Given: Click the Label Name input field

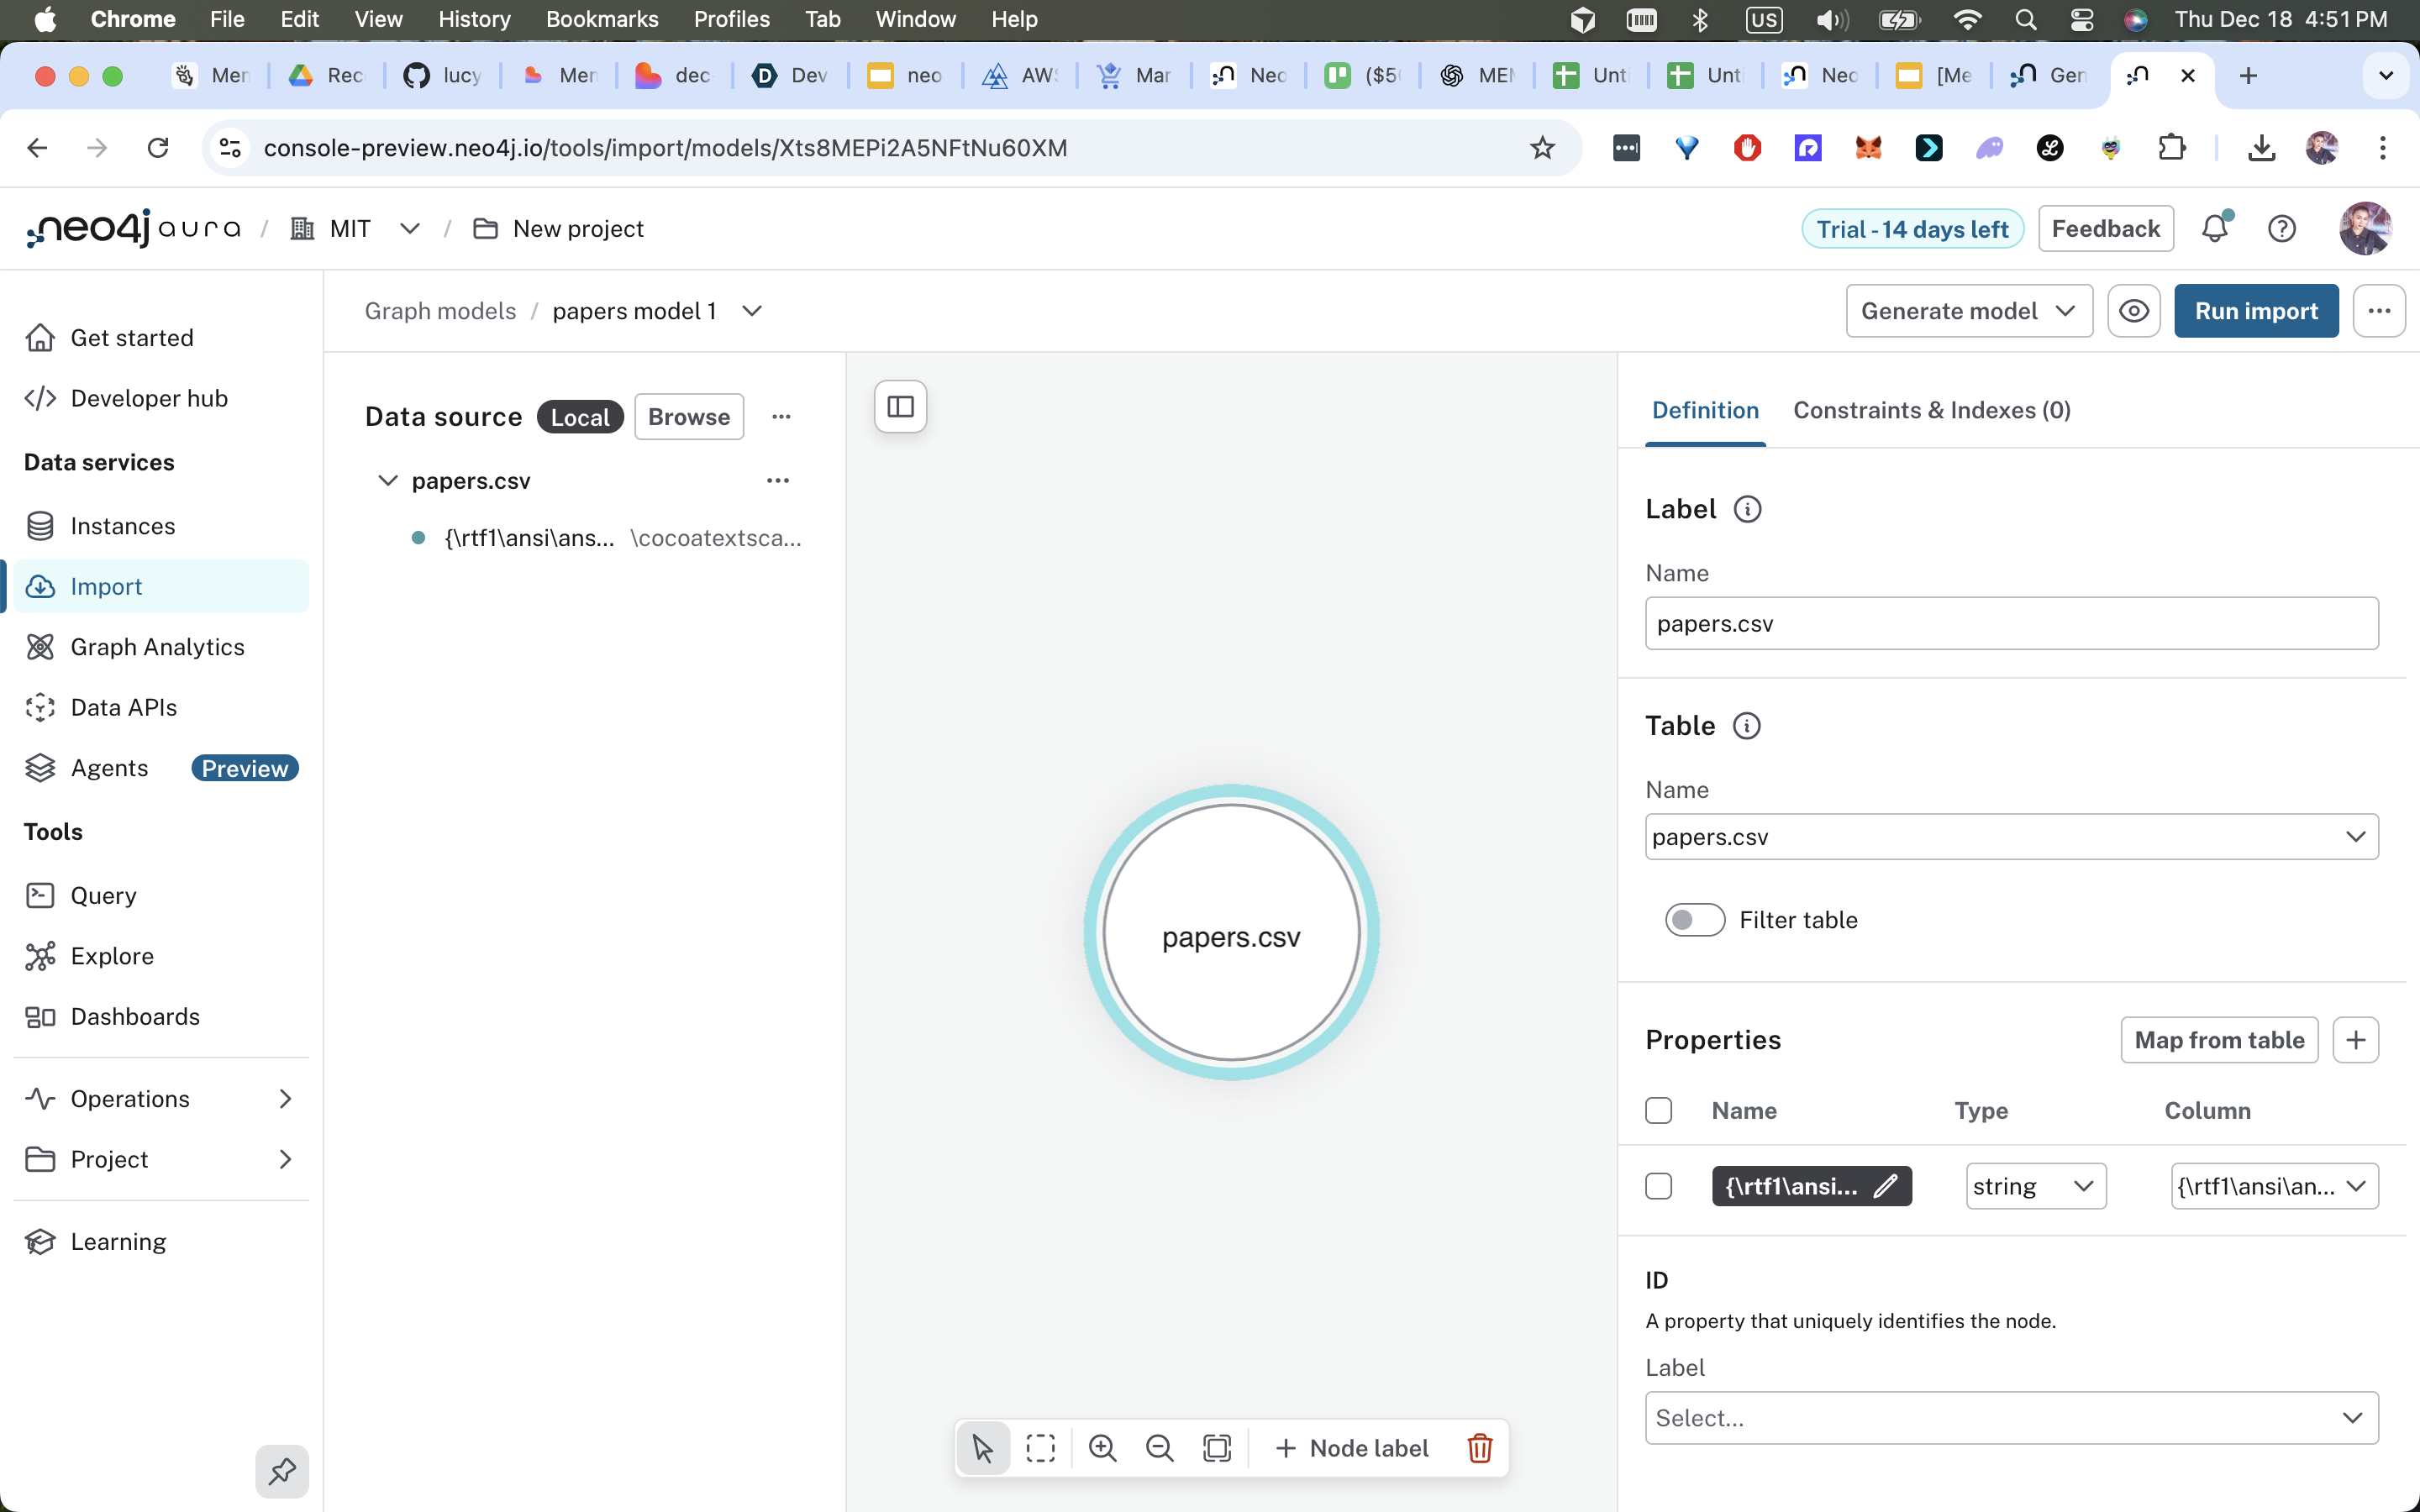Looking at the screenshot, I should tap(2010, 623).
